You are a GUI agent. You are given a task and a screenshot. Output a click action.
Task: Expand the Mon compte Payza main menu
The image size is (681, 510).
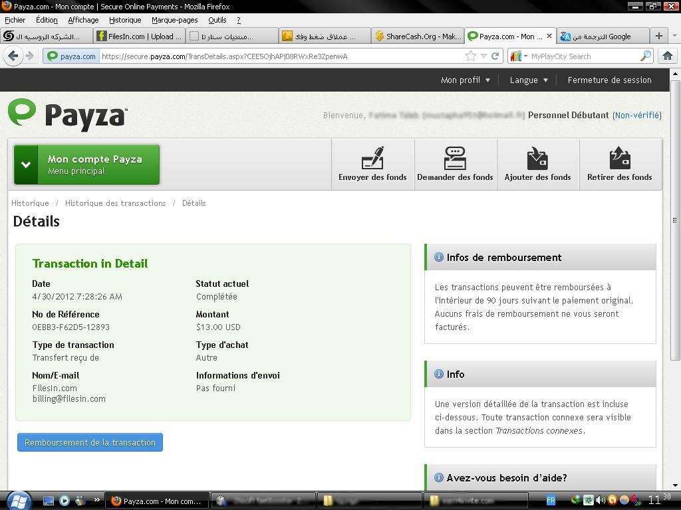87,165
